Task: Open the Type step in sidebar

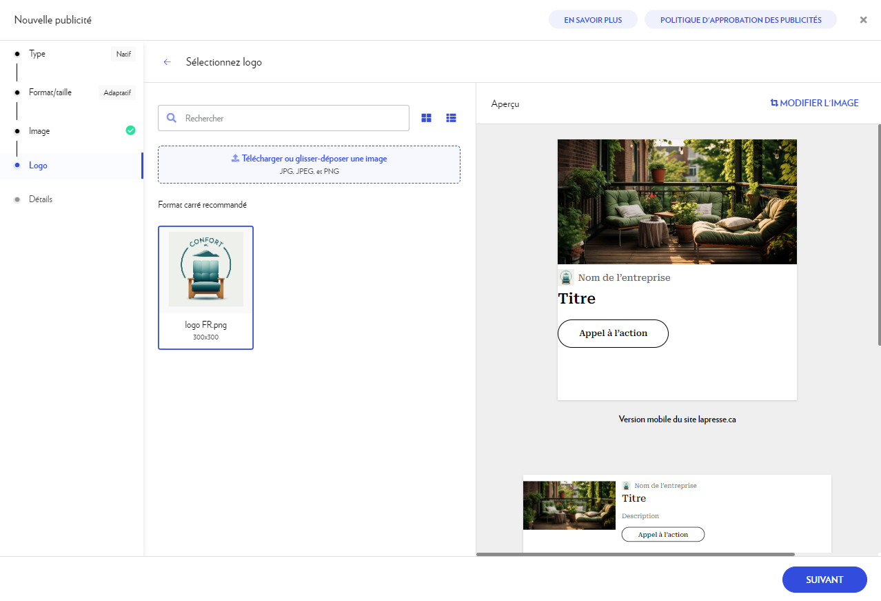Action: click(x=37, y=54)
